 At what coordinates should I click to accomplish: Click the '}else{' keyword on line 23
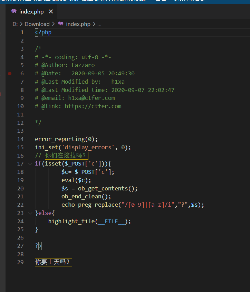45,213
